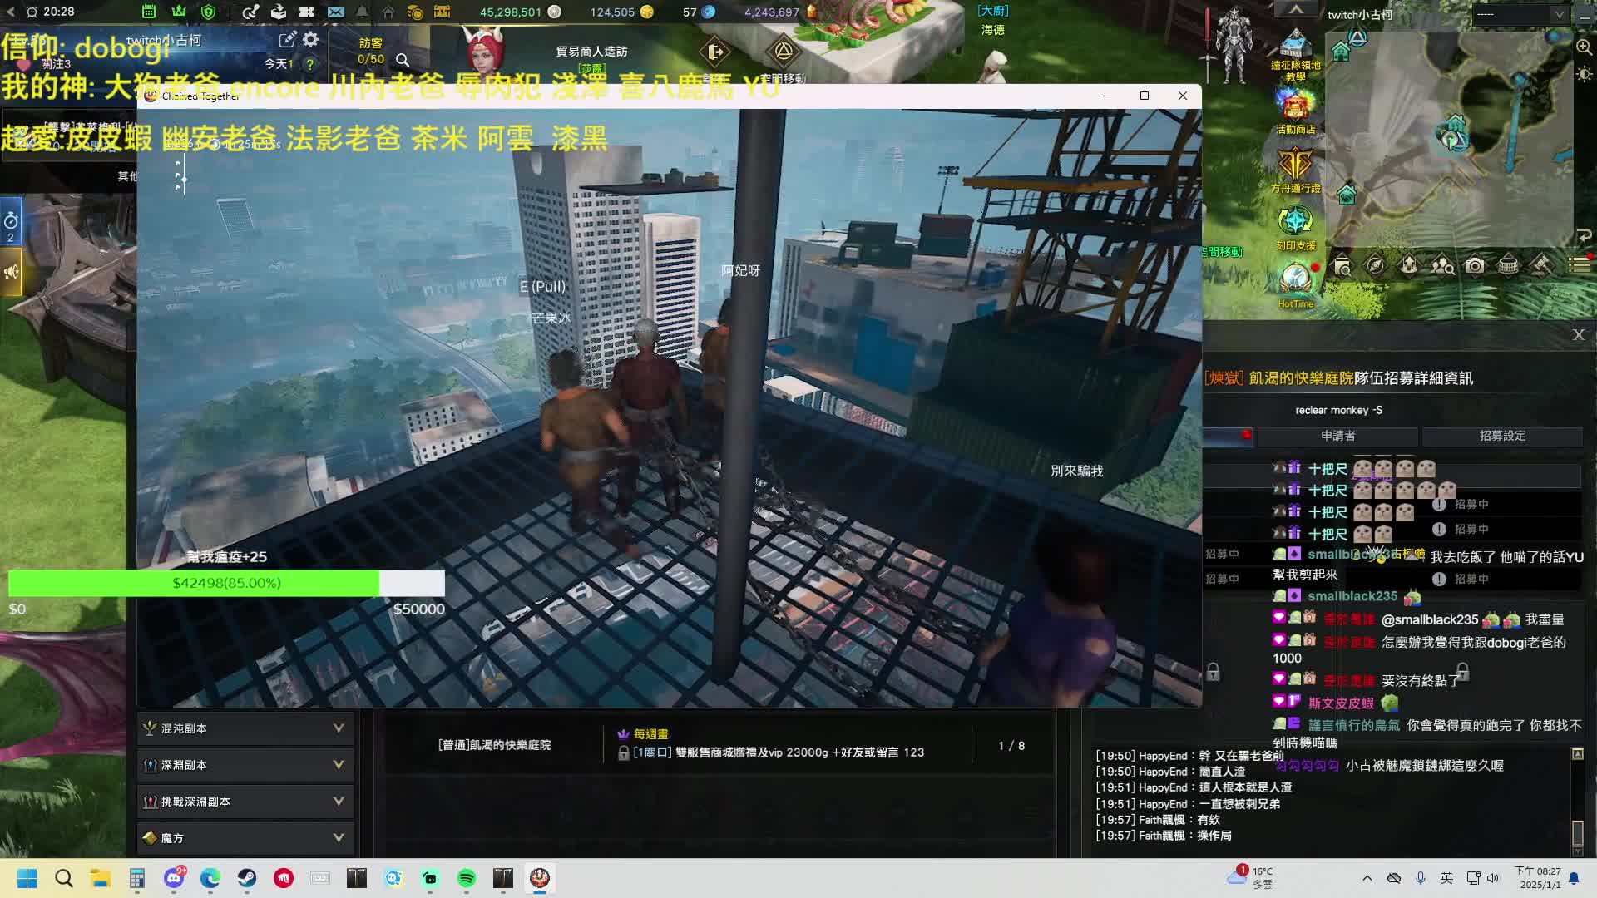Click the 16°C weather widget
This screenshot has height=898, width=1597.
point(1251,877)
